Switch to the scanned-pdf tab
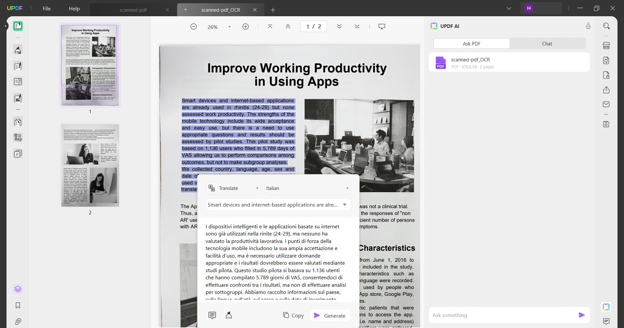Screen dimensions: 624x328 click(x=133, y=10)
